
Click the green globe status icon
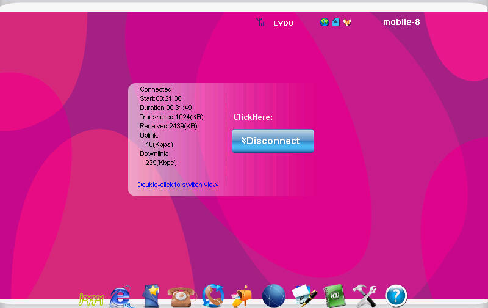click(325, 22)
